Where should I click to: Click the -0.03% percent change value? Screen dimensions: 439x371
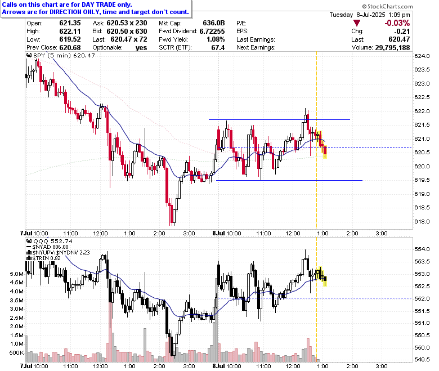[x=397, y=23]
